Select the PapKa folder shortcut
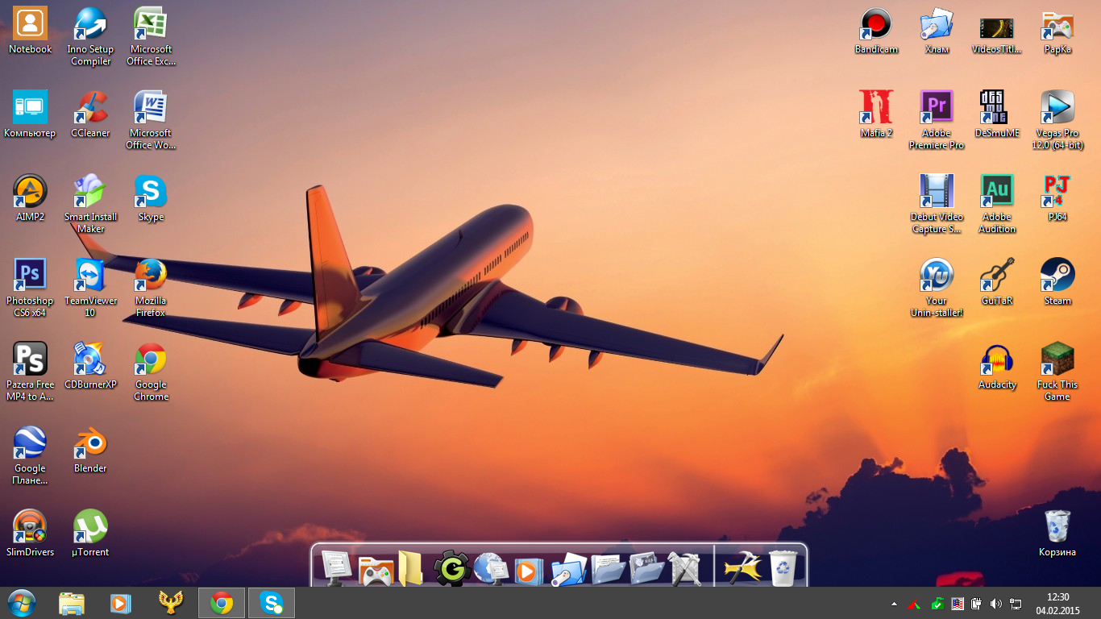The height and width of the screenshot is (619, 1101). pyautogui.click(x=1057, y=31)
